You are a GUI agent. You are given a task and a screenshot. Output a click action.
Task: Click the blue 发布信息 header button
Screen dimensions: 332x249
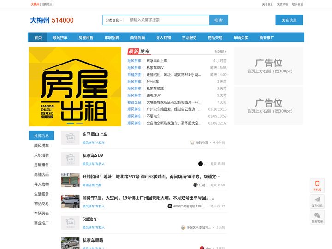[x=289, y=20]
